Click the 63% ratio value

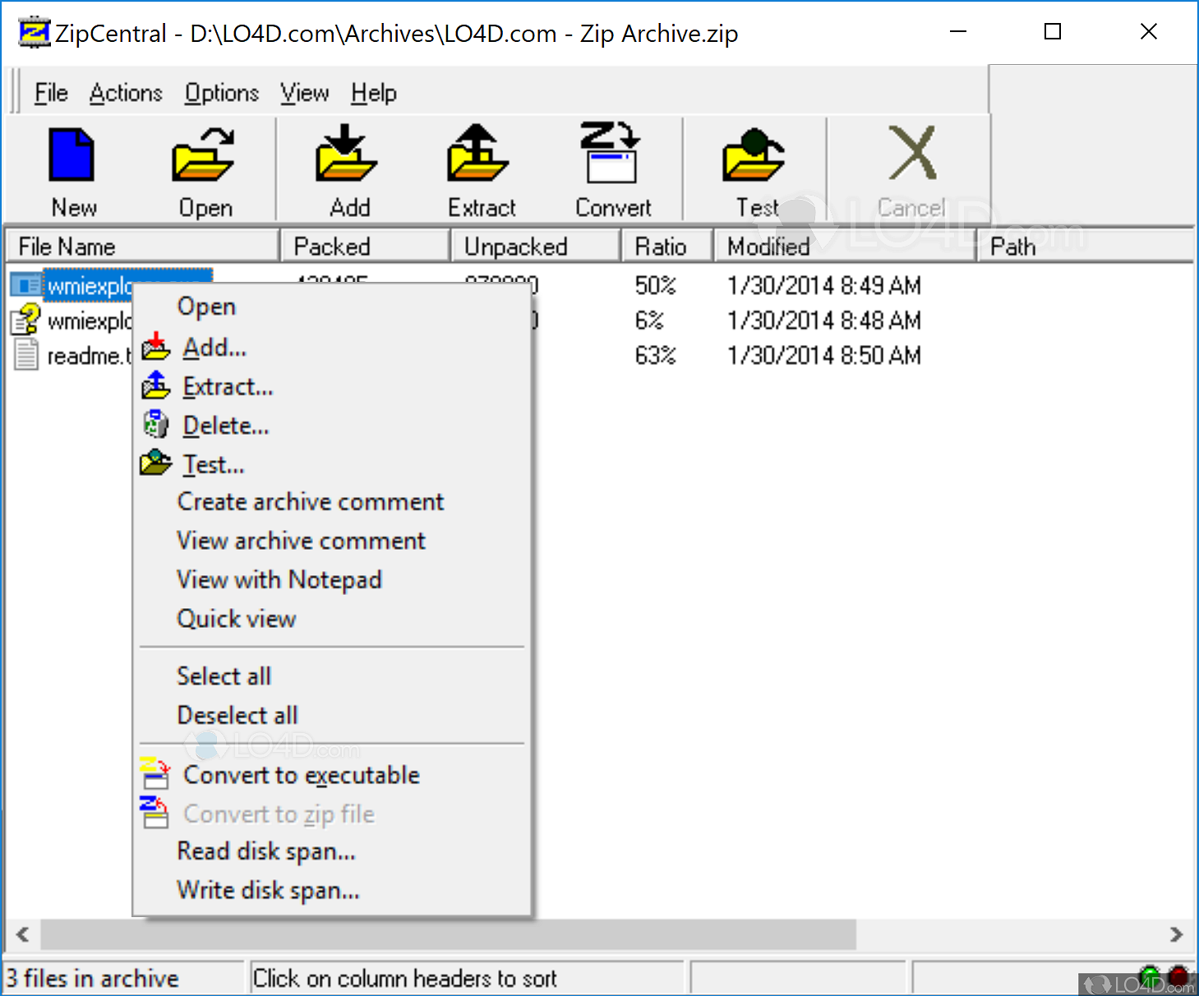[x=655, y=356]
